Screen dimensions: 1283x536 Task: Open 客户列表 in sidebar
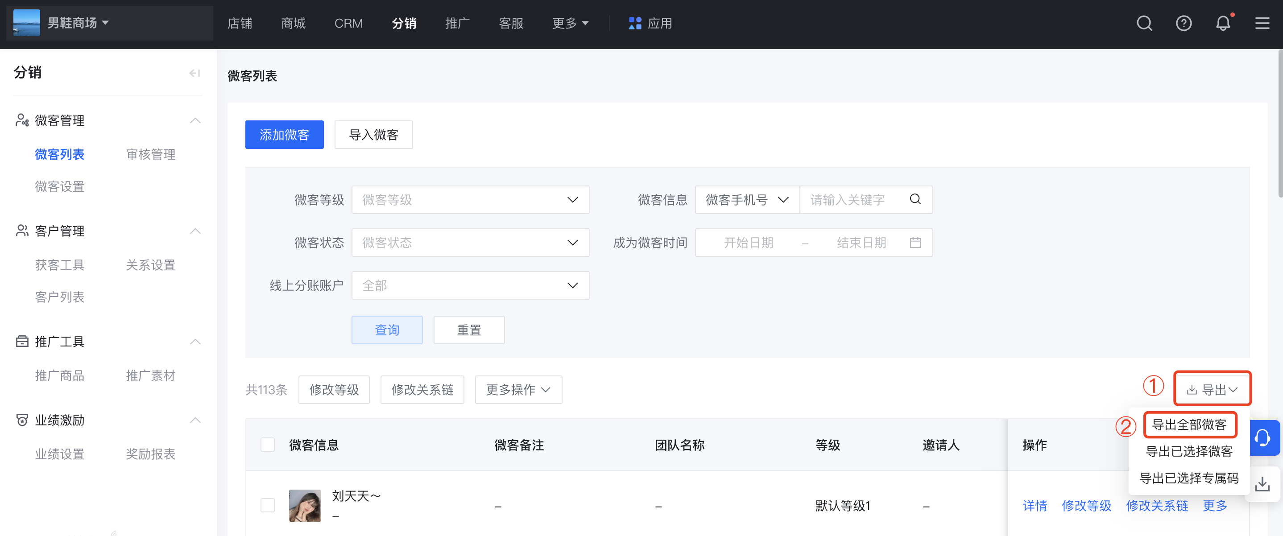click(x=60, y=297)
